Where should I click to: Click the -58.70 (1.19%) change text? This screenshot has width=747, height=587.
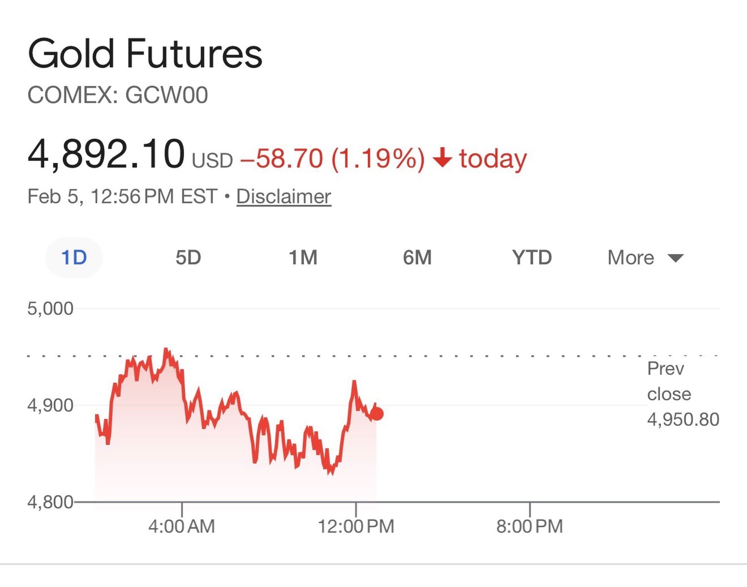coord(332,158)
